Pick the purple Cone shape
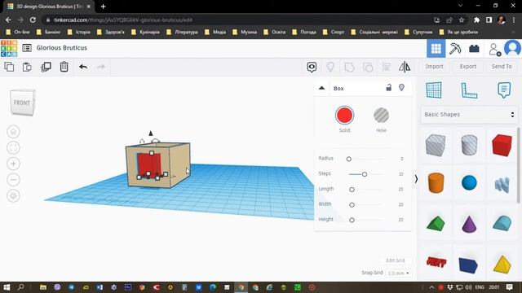 click(x=469, y=224)
